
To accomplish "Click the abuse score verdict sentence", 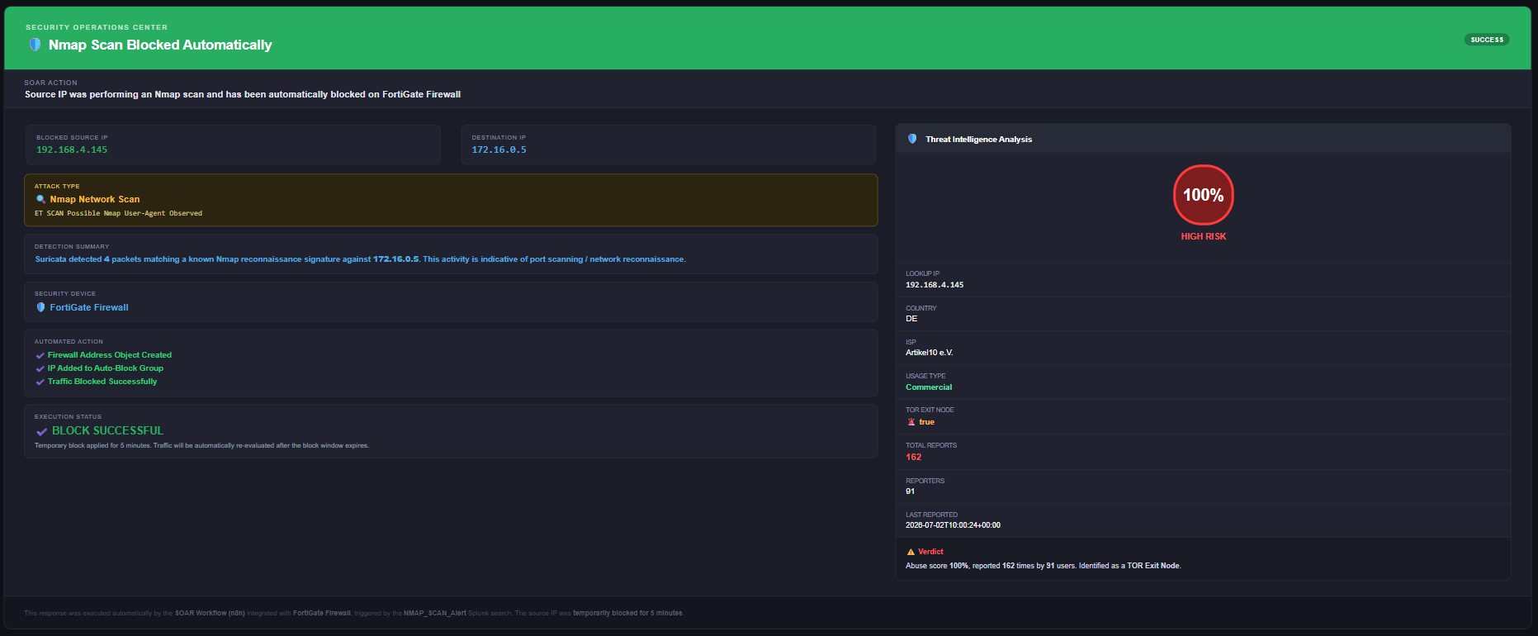I will coord(1043,566).
